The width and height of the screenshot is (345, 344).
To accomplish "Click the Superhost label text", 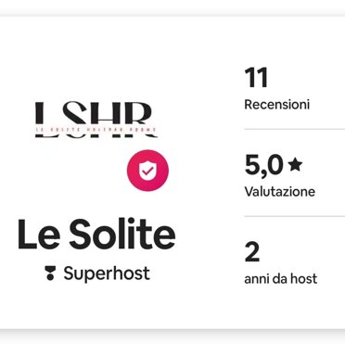I will [x=107, y=274].
